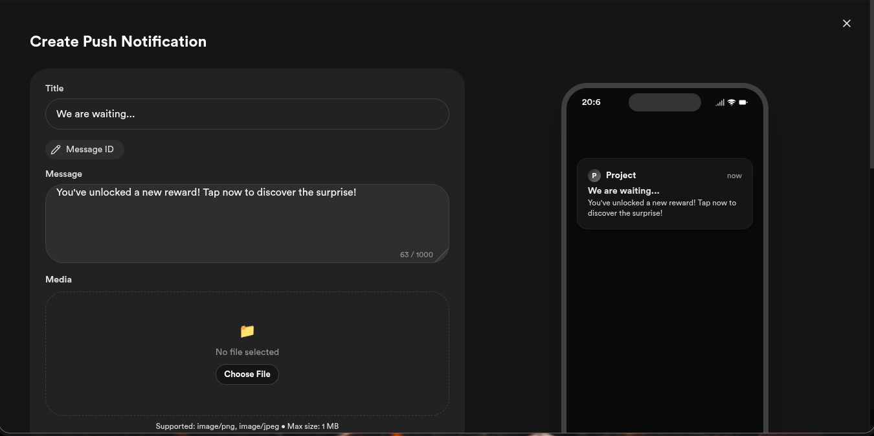Open the Message ID editor button
The width and height of the screenshot is (874, 436).
85,150
